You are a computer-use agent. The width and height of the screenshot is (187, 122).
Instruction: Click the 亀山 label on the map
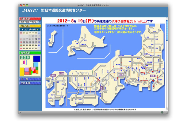tap(115, 80)
